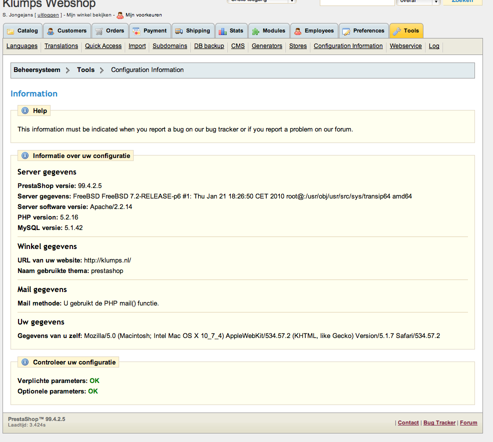Viewport: 493px width, 442px height.
Task: Click info icon beside Informatie over uw configuratie
Action: click(25, 155)
